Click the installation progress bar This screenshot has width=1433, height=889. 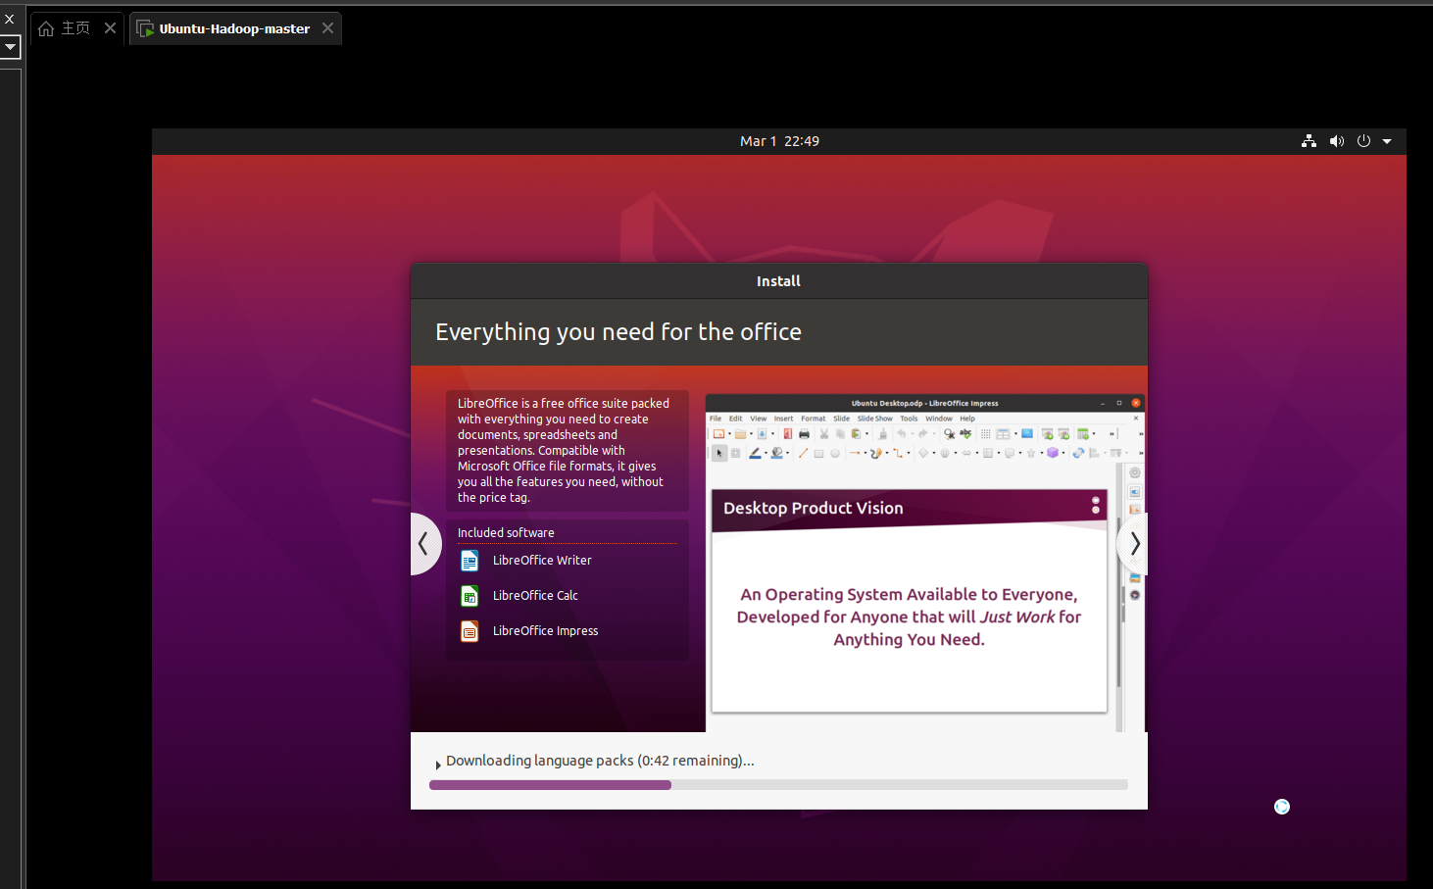[x=778, y=785]
